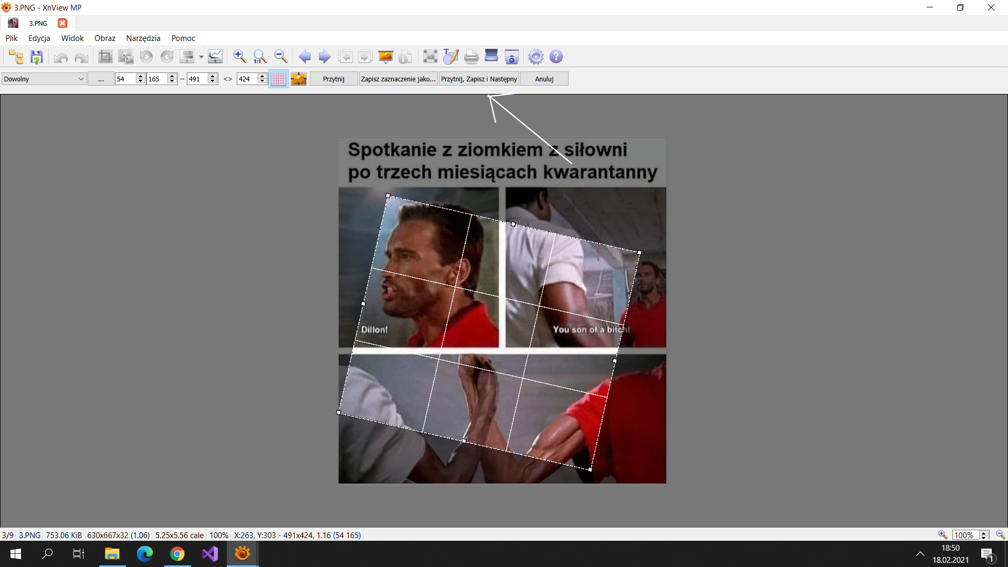The image size is (1008, 567).
Task: Open the dropdown arrow beside mirror icon
Action: pos(201,57)
